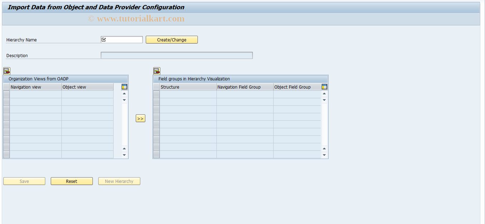
Task: Click the delete row icon above Organization Views table
Action: coord(7,71)
